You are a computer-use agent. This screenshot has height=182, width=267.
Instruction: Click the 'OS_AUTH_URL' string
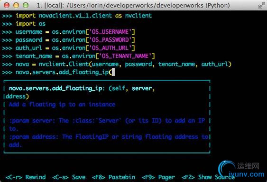tap(110, 48)
